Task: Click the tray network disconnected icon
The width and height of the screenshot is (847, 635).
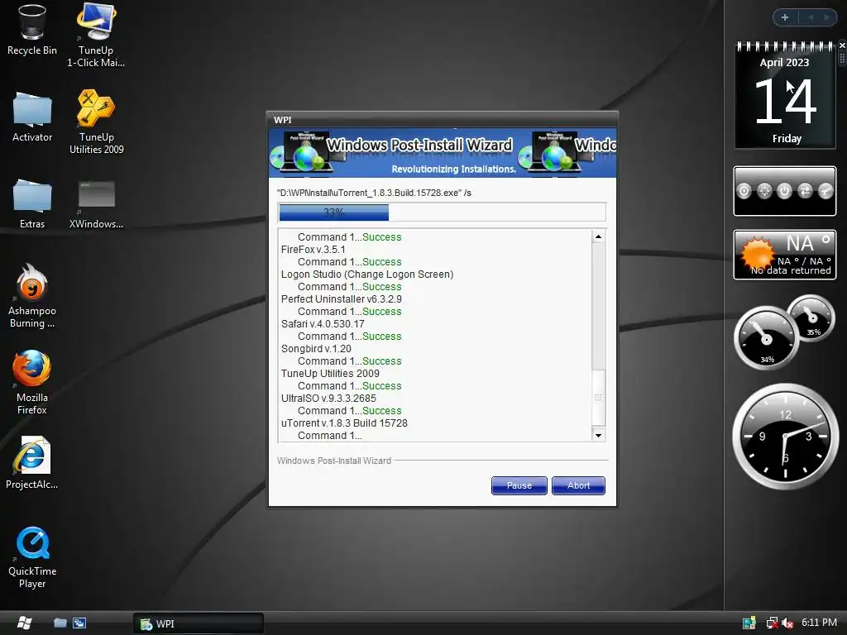Action: (773, 623)
